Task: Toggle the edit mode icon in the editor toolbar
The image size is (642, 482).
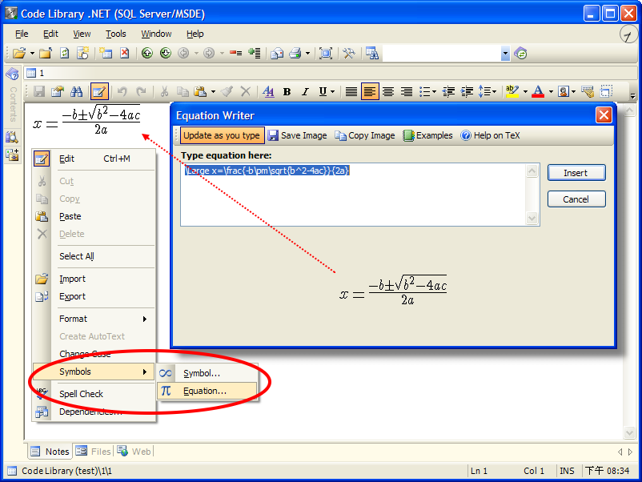Action: coord(99,91)
